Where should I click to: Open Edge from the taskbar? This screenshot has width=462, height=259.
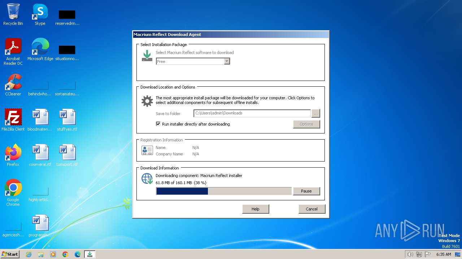click(78, 254)
